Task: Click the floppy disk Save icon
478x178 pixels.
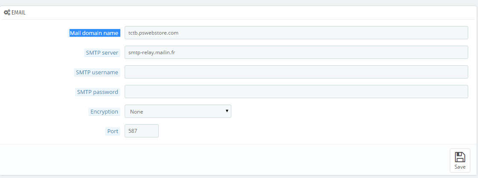Action: pyautogui.click(x=460, y=157)
